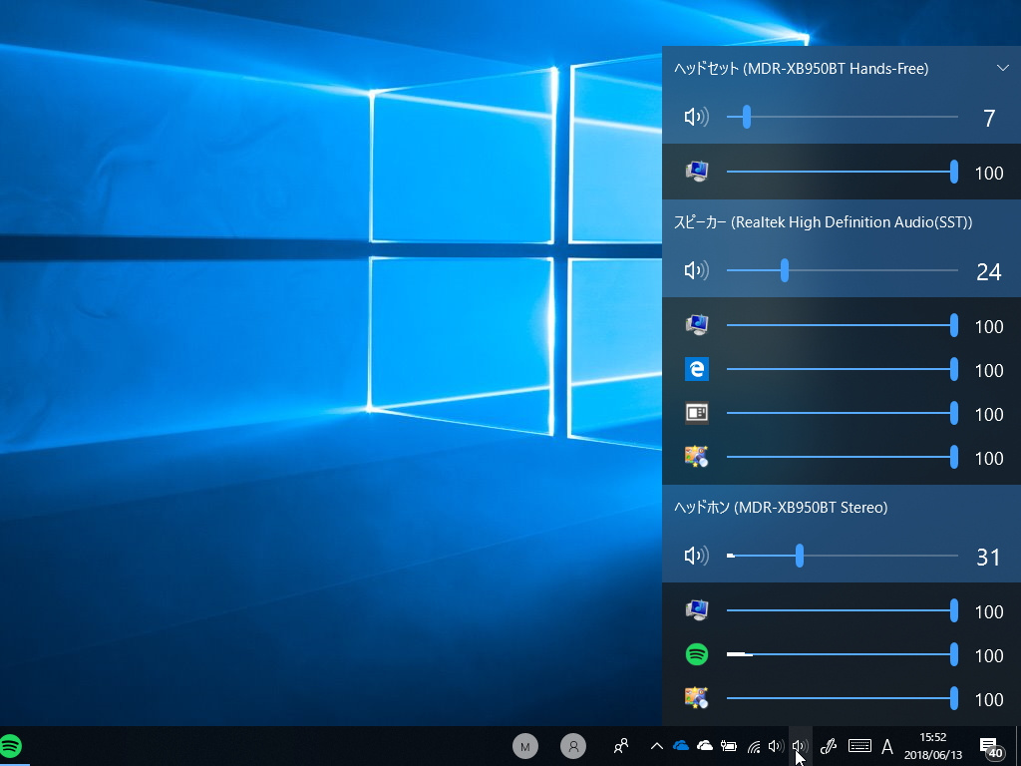Mute the Microsoft Edge audio stream
The width and height of the screenshot is (1021, 766).
696,369
